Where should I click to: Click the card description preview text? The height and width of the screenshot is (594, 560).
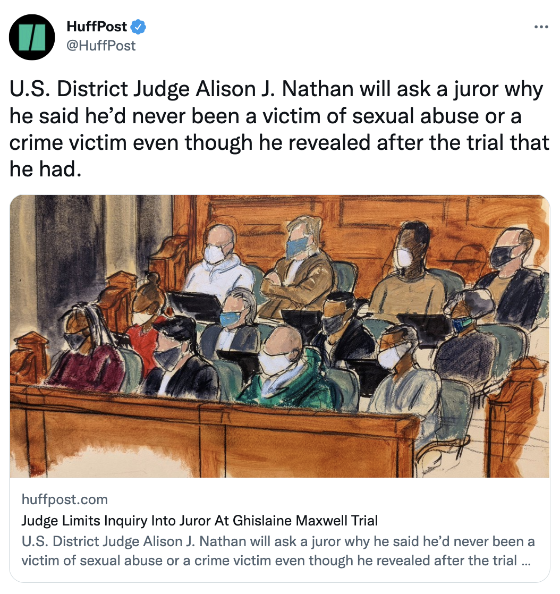(278, 551)
